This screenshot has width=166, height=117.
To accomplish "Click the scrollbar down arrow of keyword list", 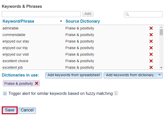I will [161, 68].
